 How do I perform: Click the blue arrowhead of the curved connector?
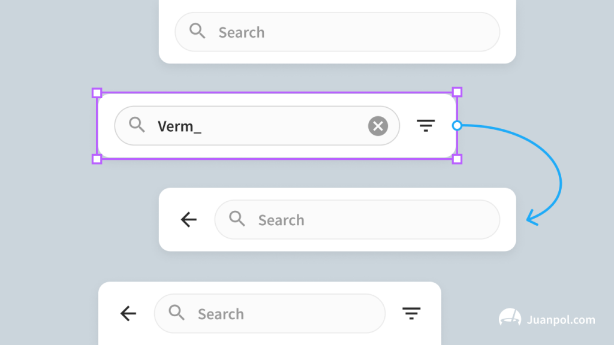pyautogui.click(x=532, y=218)
